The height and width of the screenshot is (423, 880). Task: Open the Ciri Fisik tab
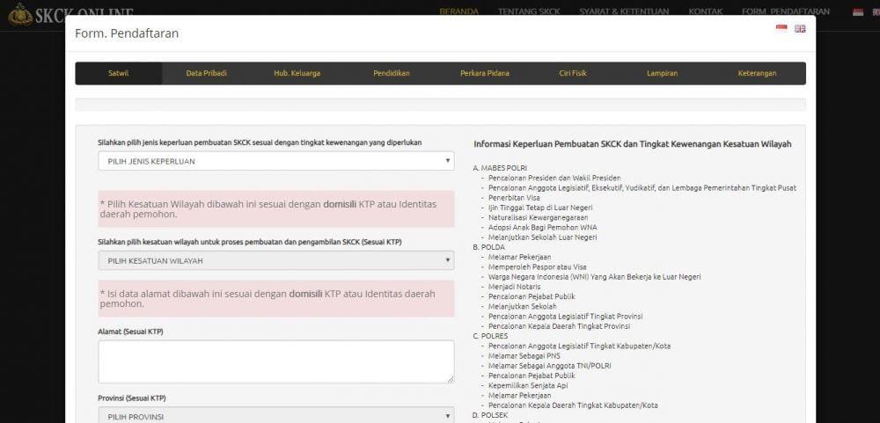click(573, 73)
